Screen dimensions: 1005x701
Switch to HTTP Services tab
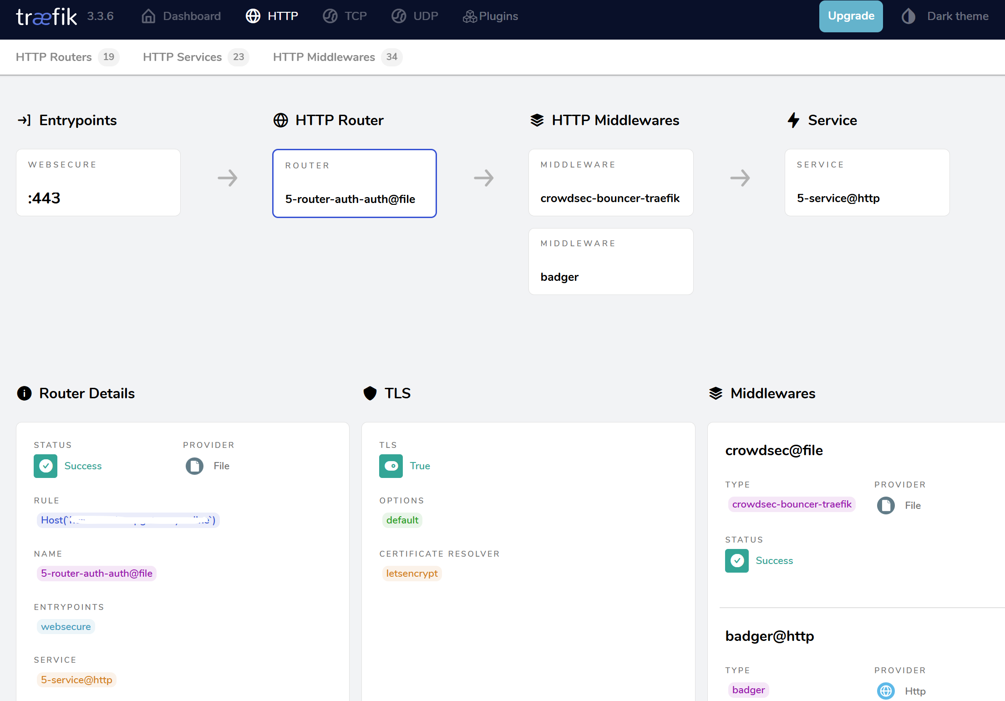[196, 57]
